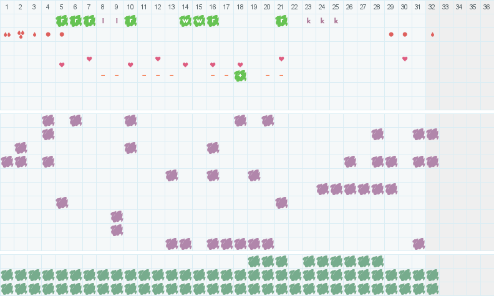Viewport: 494px width, 296px height.
Task: Click the green plus marker on day 18
Action: pyautogui.click(x=240, y=75)
